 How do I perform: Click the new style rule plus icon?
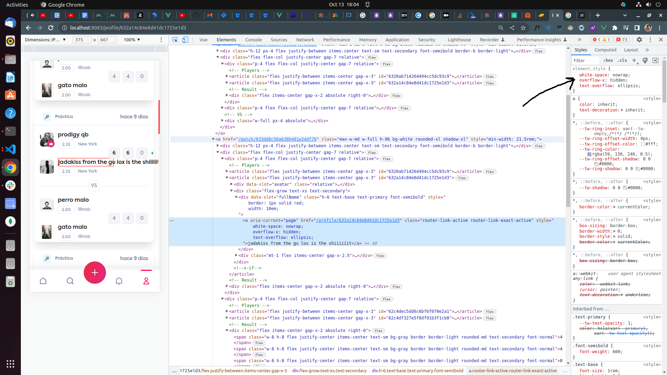(634, 60)
